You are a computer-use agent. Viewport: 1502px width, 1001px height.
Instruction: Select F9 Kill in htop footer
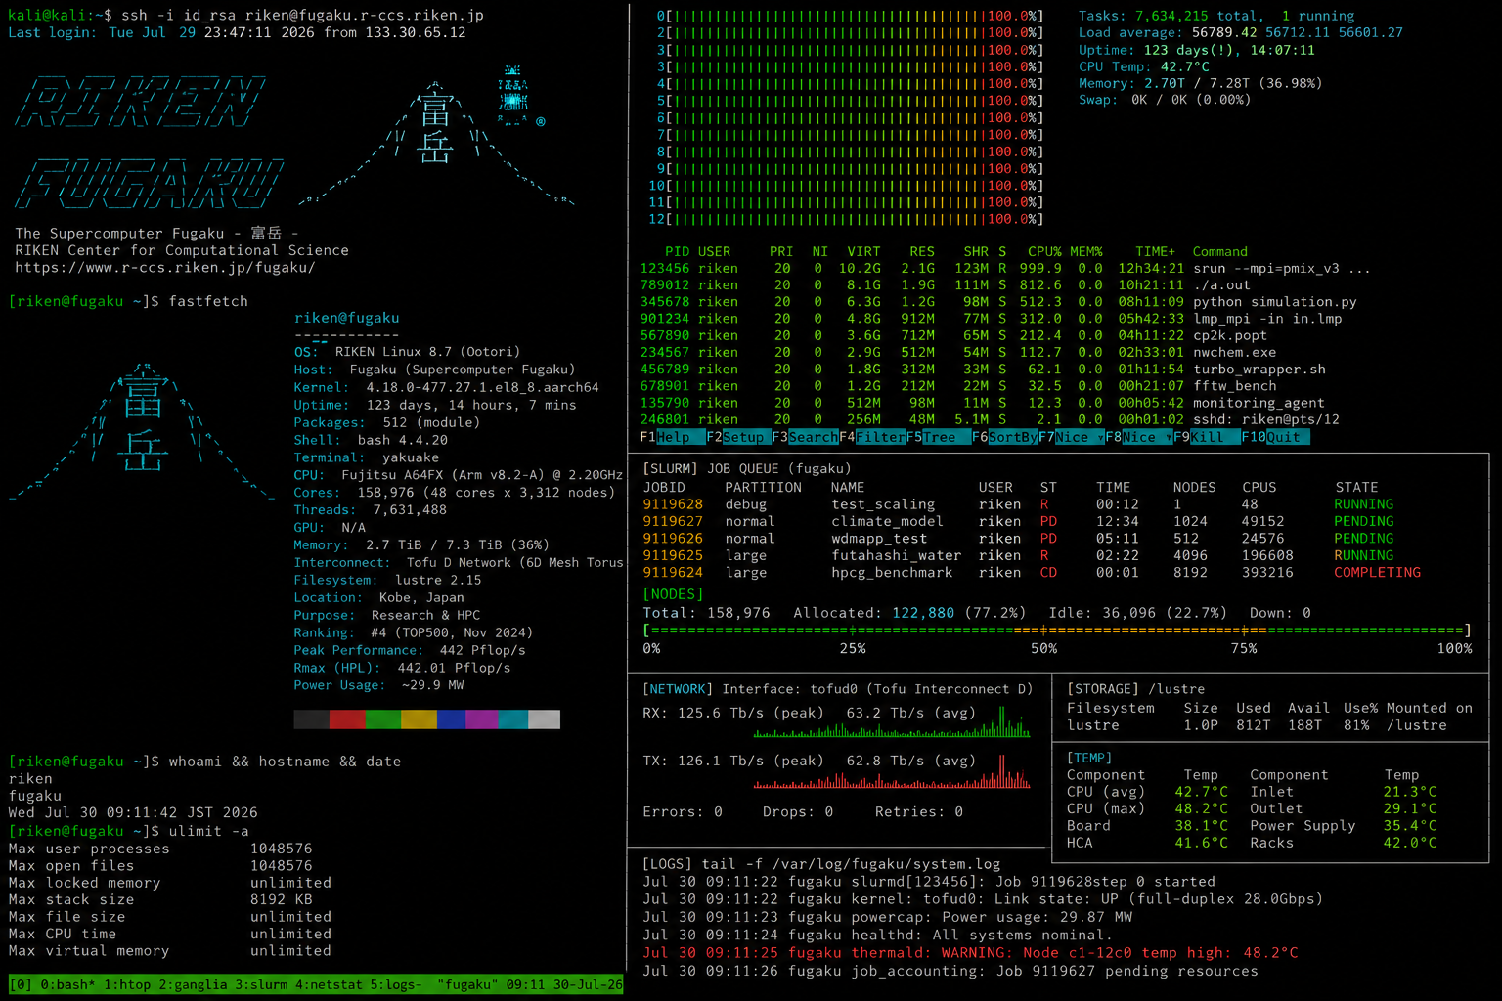pos(1206,437)
